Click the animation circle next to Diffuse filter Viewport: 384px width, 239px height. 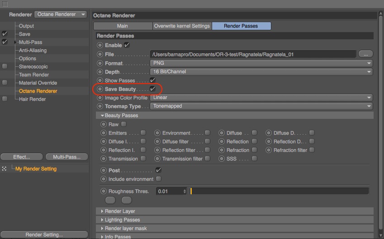(x=157, y=141)
